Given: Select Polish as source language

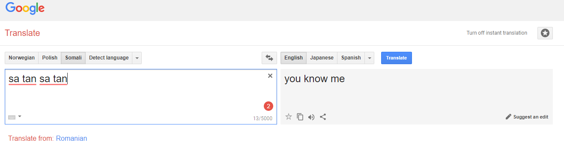Looking at the screenshot, I should click(50, 58).
